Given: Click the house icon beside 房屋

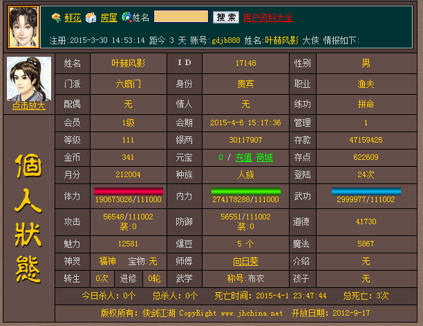Looking at the screenshot, I should tap(91, 18).
